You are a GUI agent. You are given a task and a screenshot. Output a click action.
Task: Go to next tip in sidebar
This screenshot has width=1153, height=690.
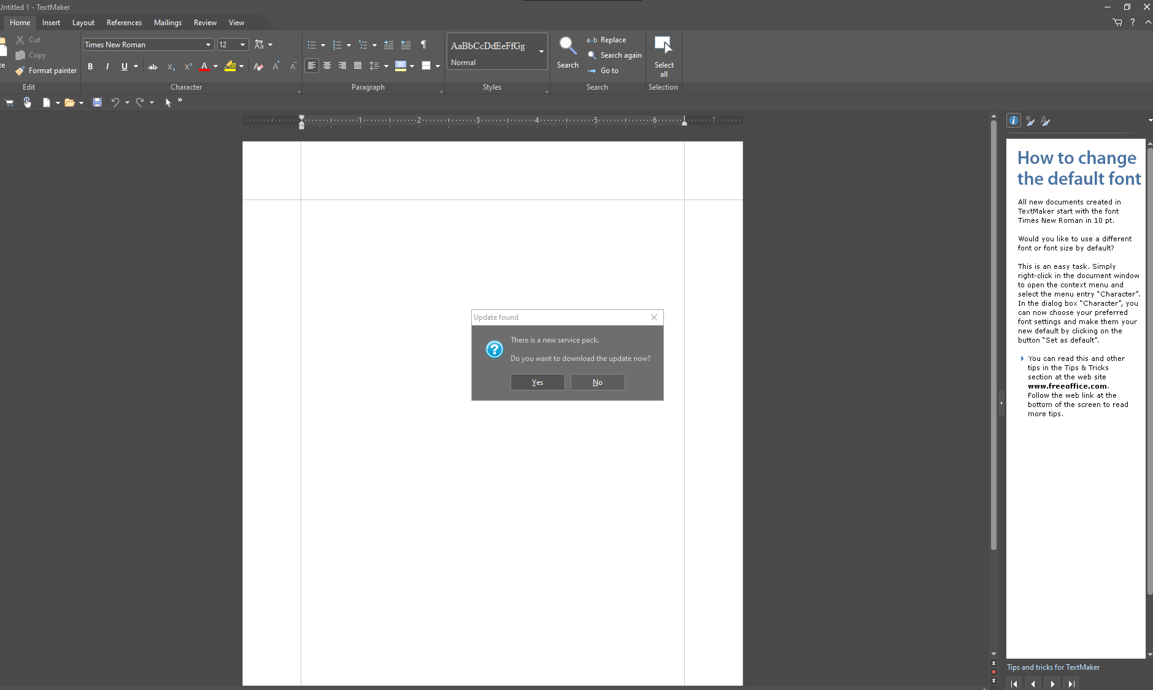pos(1052,683)
